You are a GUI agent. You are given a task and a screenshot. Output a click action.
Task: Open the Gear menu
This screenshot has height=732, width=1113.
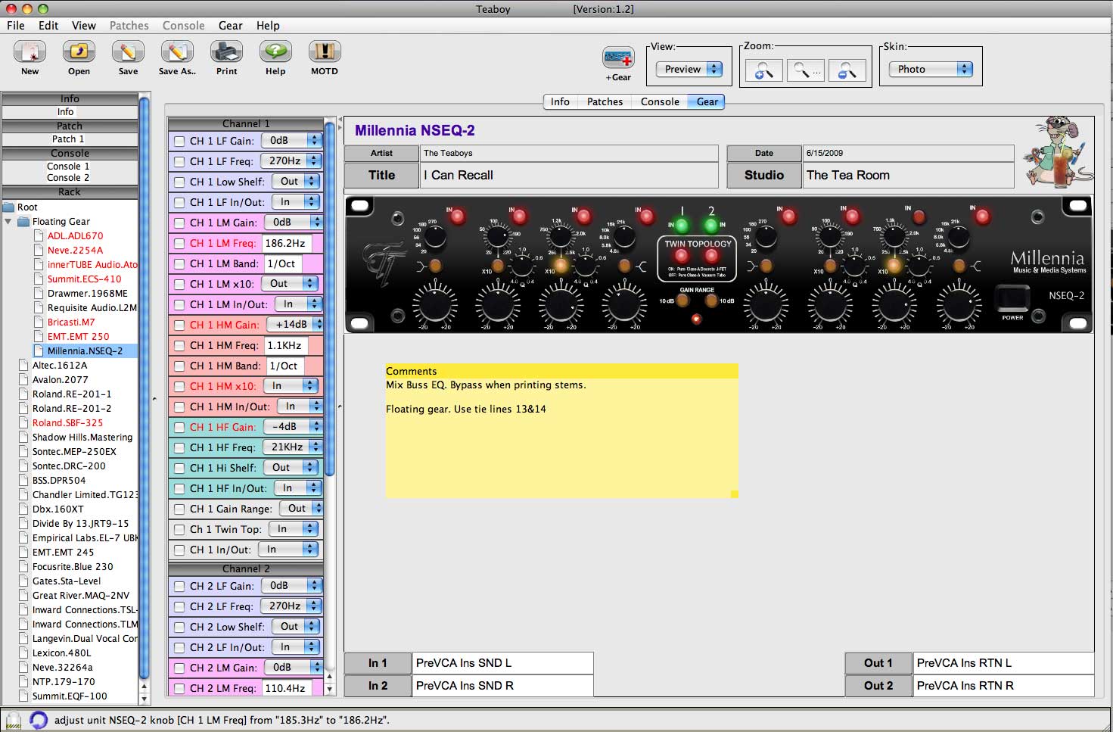coord(231,25)
